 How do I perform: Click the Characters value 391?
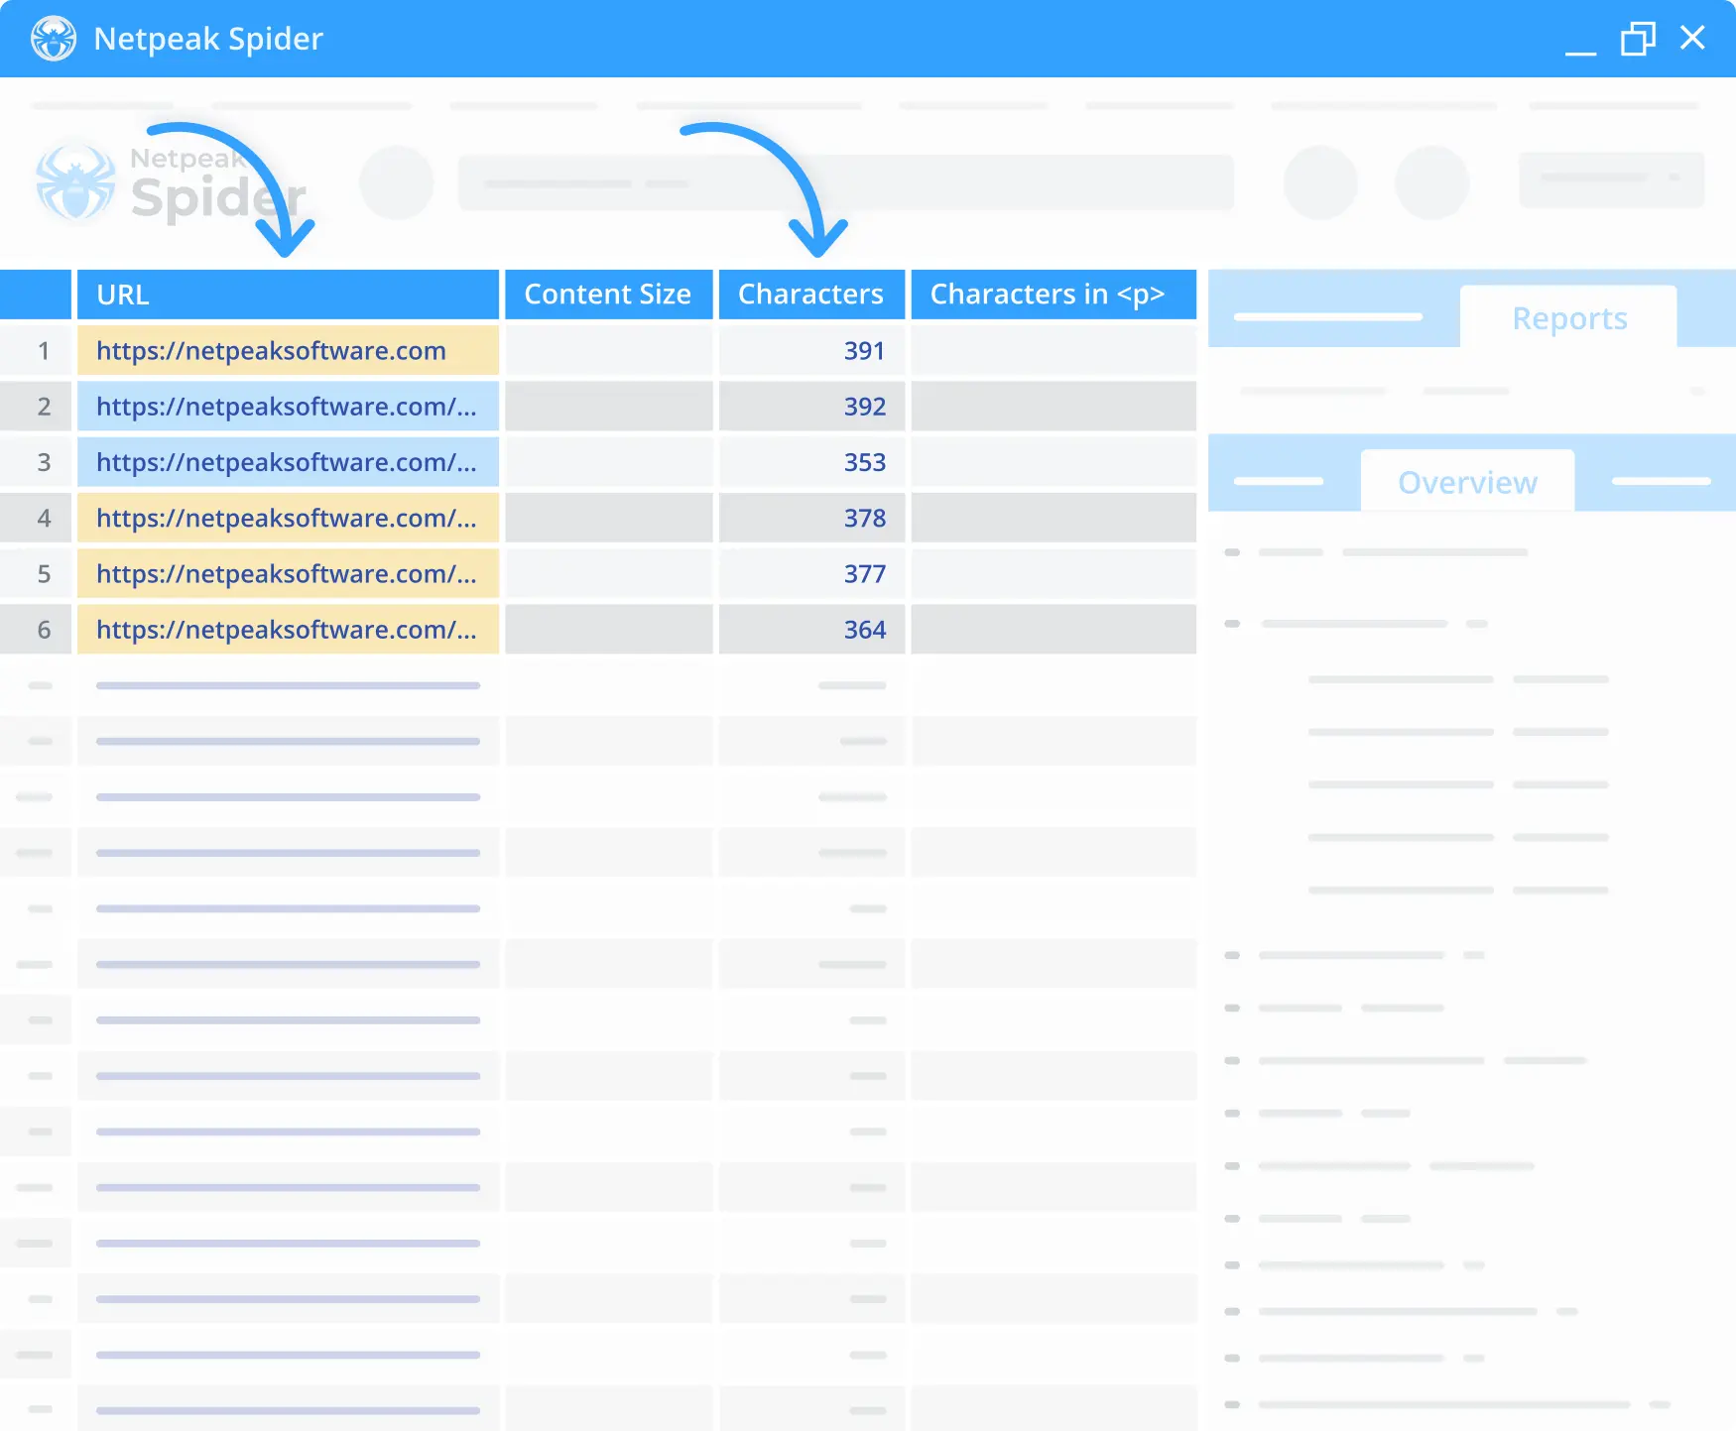coord(864,351)
